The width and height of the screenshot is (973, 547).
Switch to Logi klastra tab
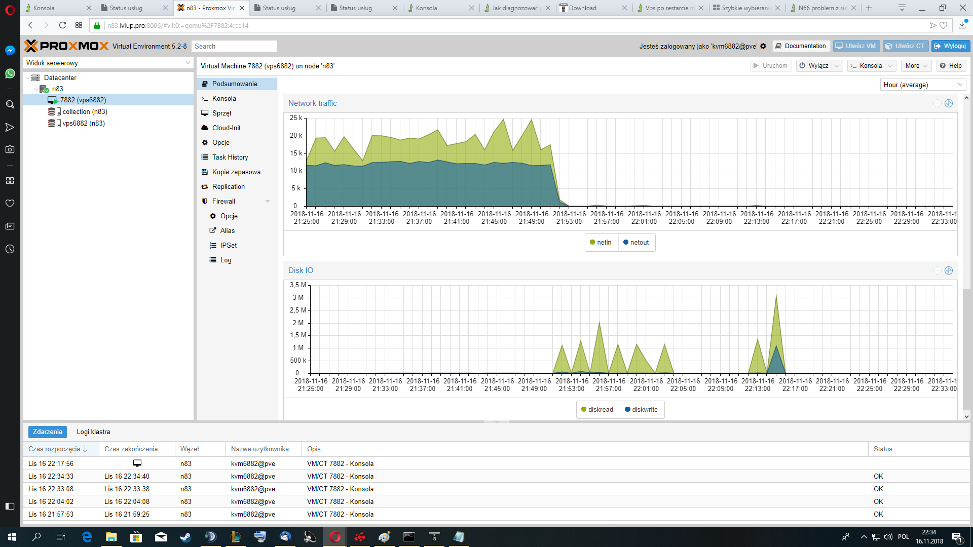[93, 432]
